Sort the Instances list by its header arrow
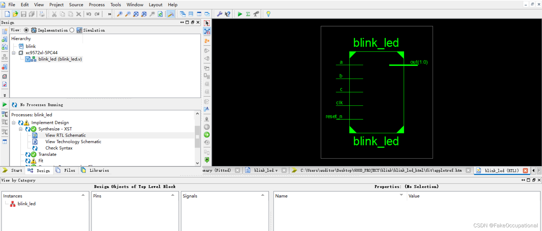The height and width of the screenshot is (231, 542). click(x=83, y=195)
